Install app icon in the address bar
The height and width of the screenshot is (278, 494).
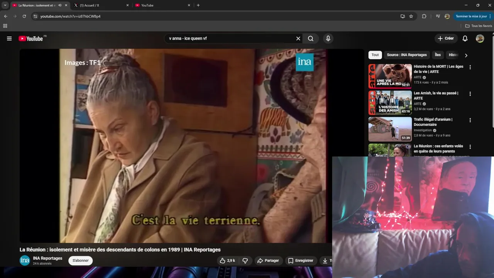pos(403,16)
